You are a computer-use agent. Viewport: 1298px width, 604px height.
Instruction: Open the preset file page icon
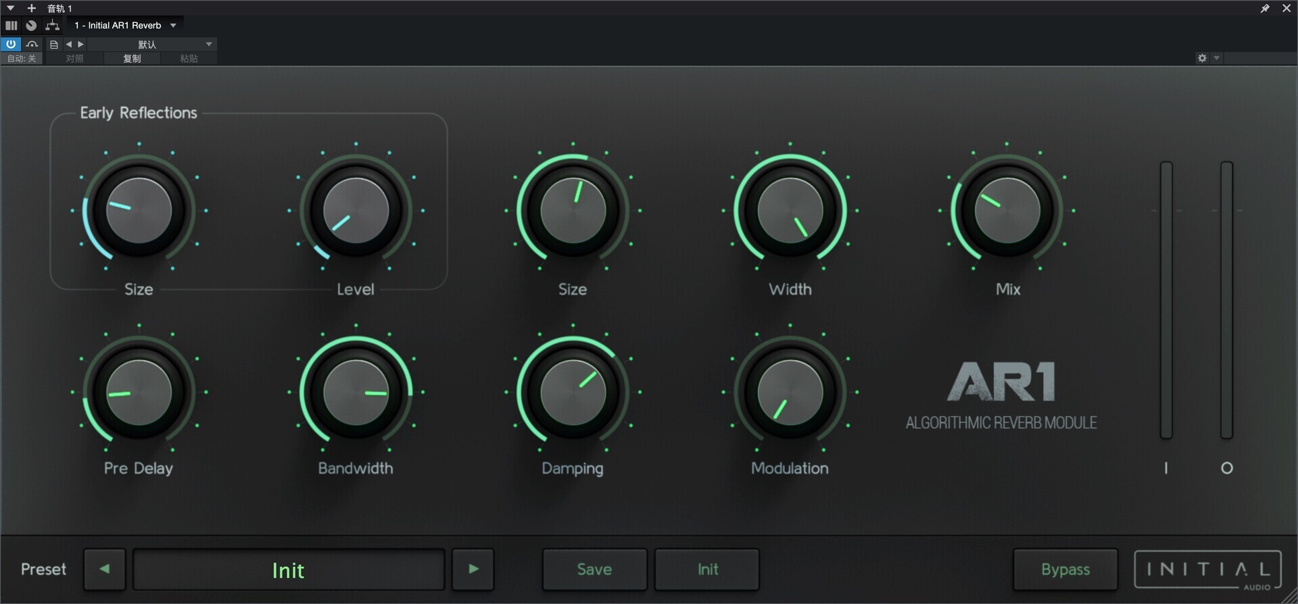click(x=54, y=45)
